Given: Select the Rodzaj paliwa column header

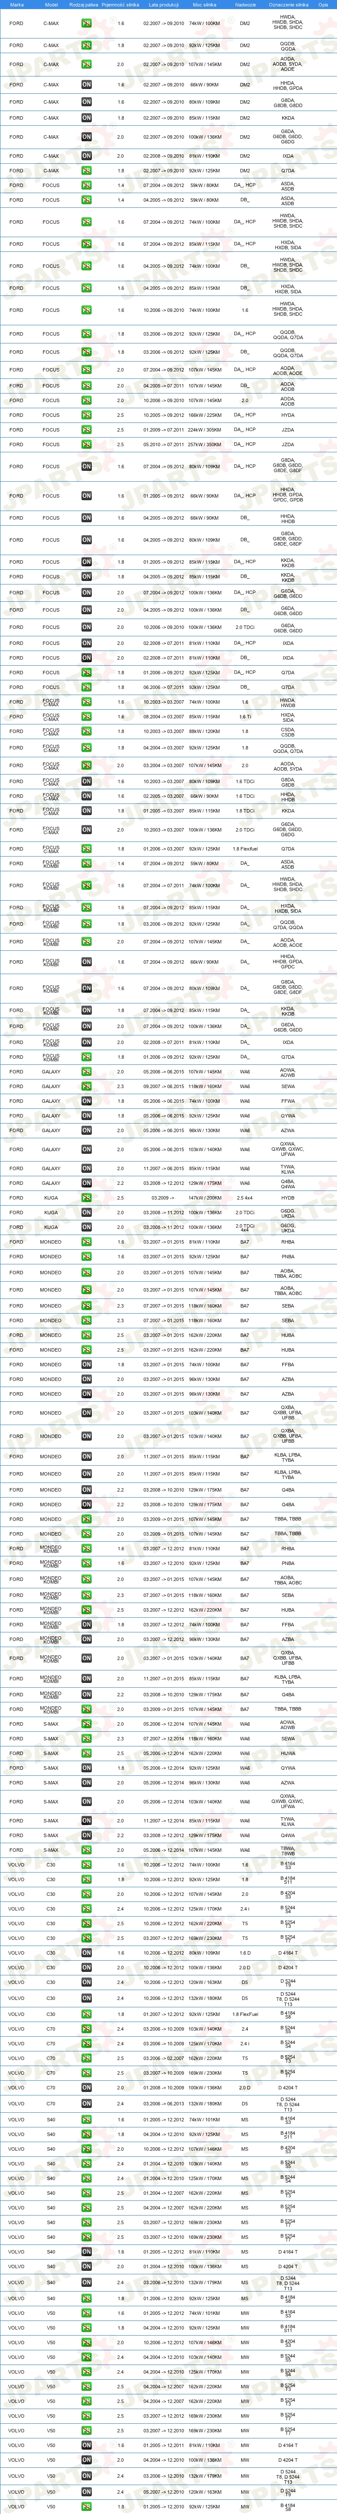Looking at the screenshot, I should [84, 4].
